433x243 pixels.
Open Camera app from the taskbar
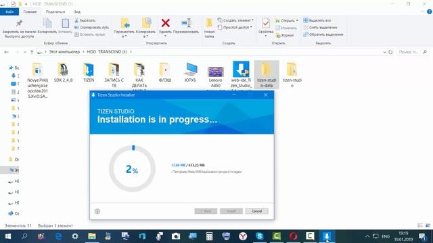pos(176,236)
